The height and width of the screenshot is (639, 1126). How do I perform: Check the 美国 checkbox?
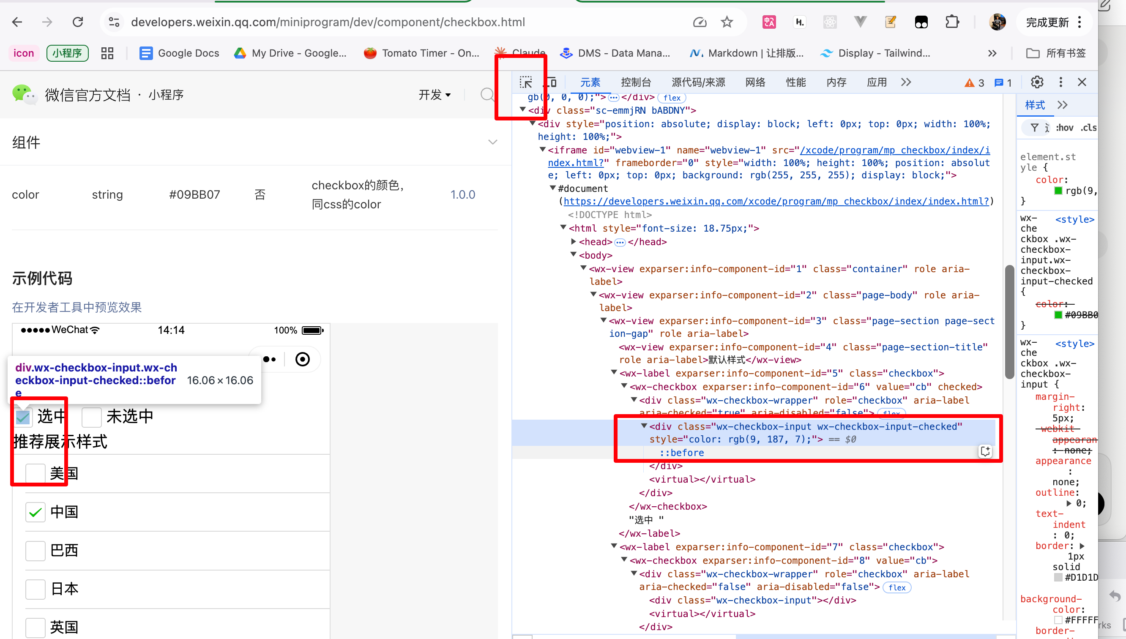(36, 473)
